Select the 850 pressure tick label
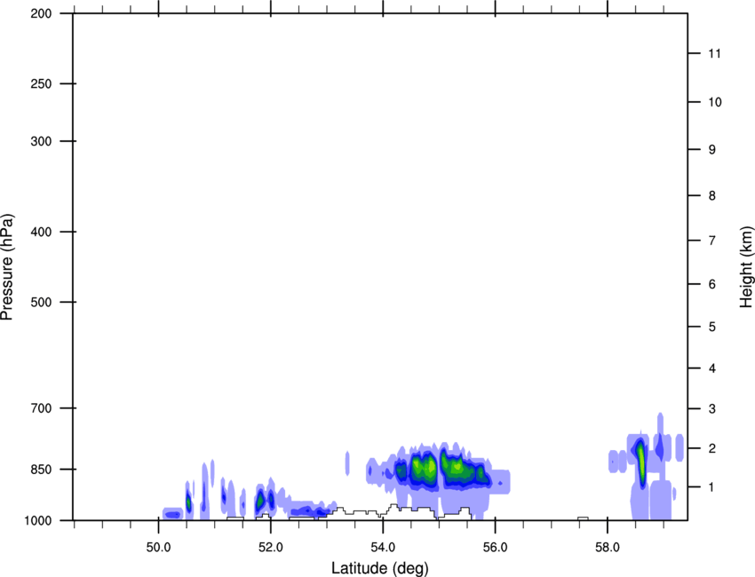This screenshot has height=577, width=755. pos(40,470)
